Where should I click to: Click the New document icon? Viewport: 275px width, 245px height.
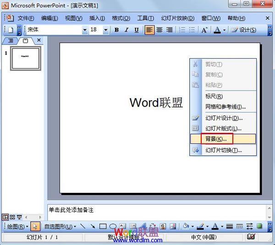(11, 30)
